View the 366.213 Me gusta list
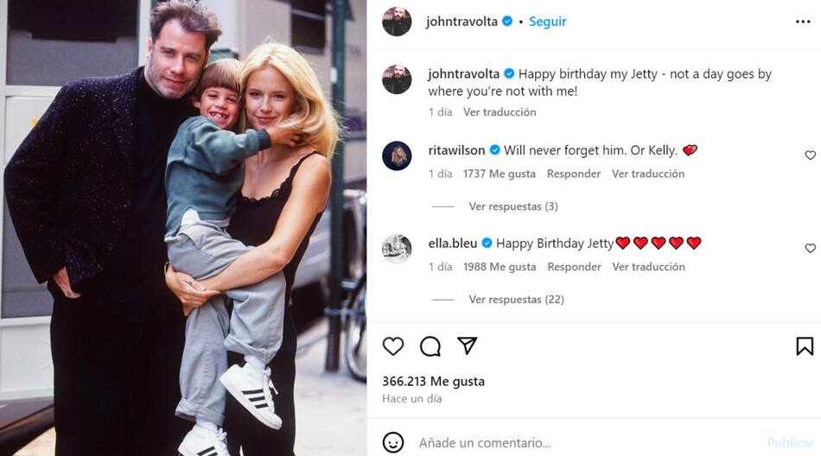 click(433, 381)
